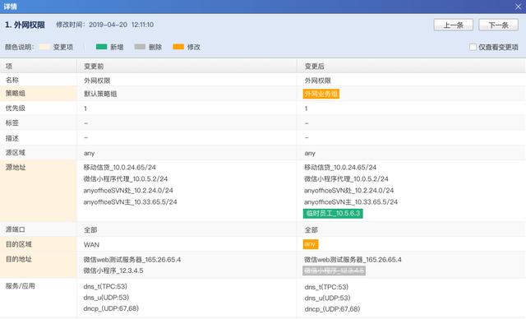Click 微信小程序代理_10.0.5.2/24 in 变更前 column
526x319 pixels.
coord(126,178)
